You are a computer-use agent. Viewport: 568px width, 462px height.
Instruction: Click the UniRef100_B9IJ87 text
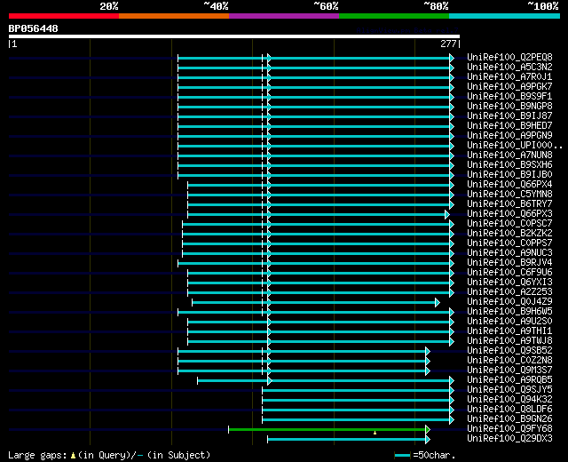pos(509,116)
